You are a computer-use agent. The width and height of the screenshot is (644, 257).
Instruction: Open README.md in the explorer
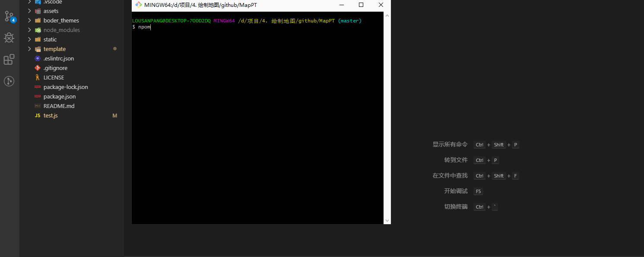[59, 106]
